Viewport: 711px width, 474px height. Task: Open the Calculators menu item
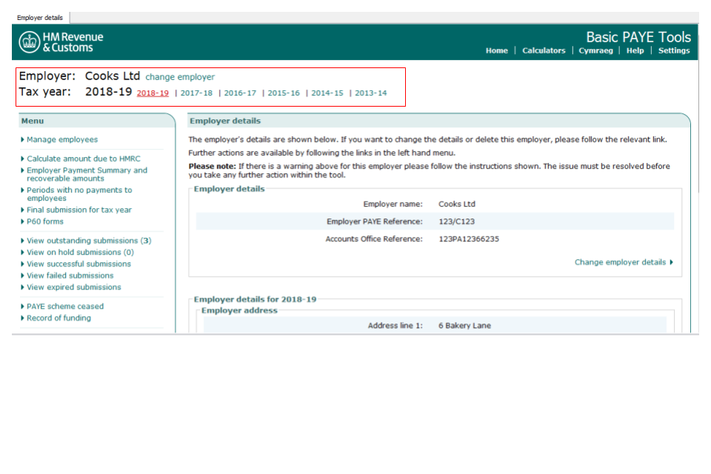pyautogui.click(x=544, y=50)
